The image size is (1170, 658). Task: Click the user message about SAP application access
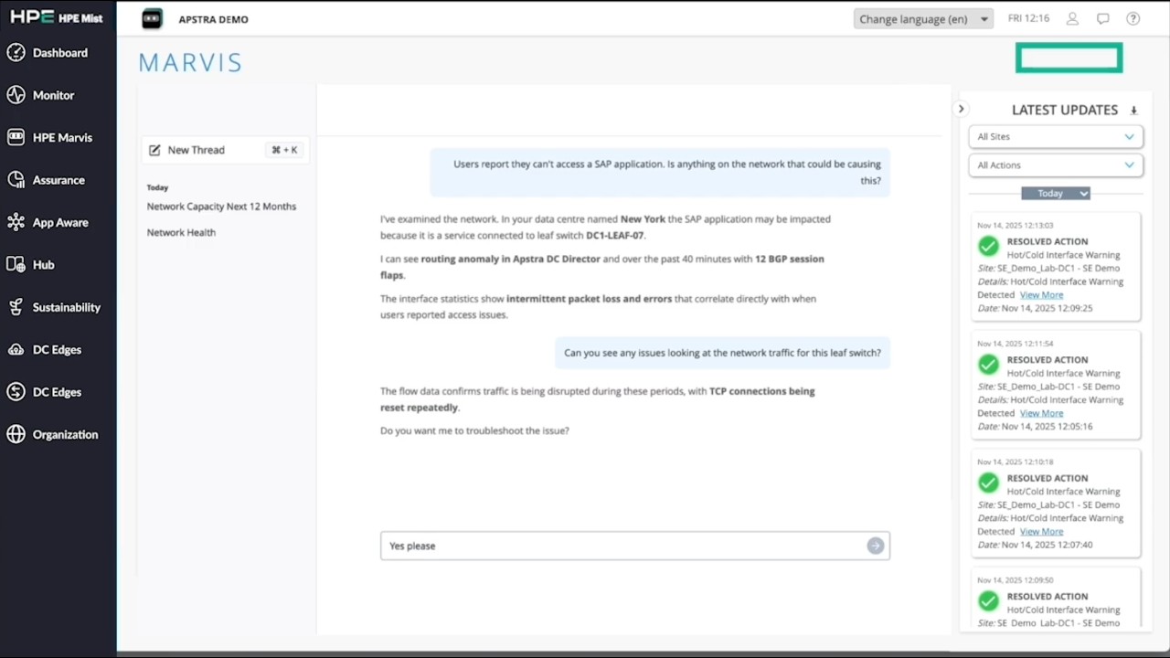click(660, 172)
